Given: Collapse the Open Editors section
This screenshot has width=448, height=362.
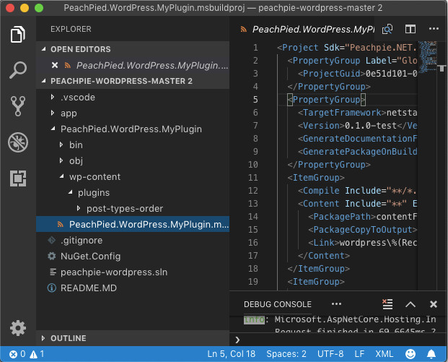Looking at the screenshot, I should tap(44, 49).
